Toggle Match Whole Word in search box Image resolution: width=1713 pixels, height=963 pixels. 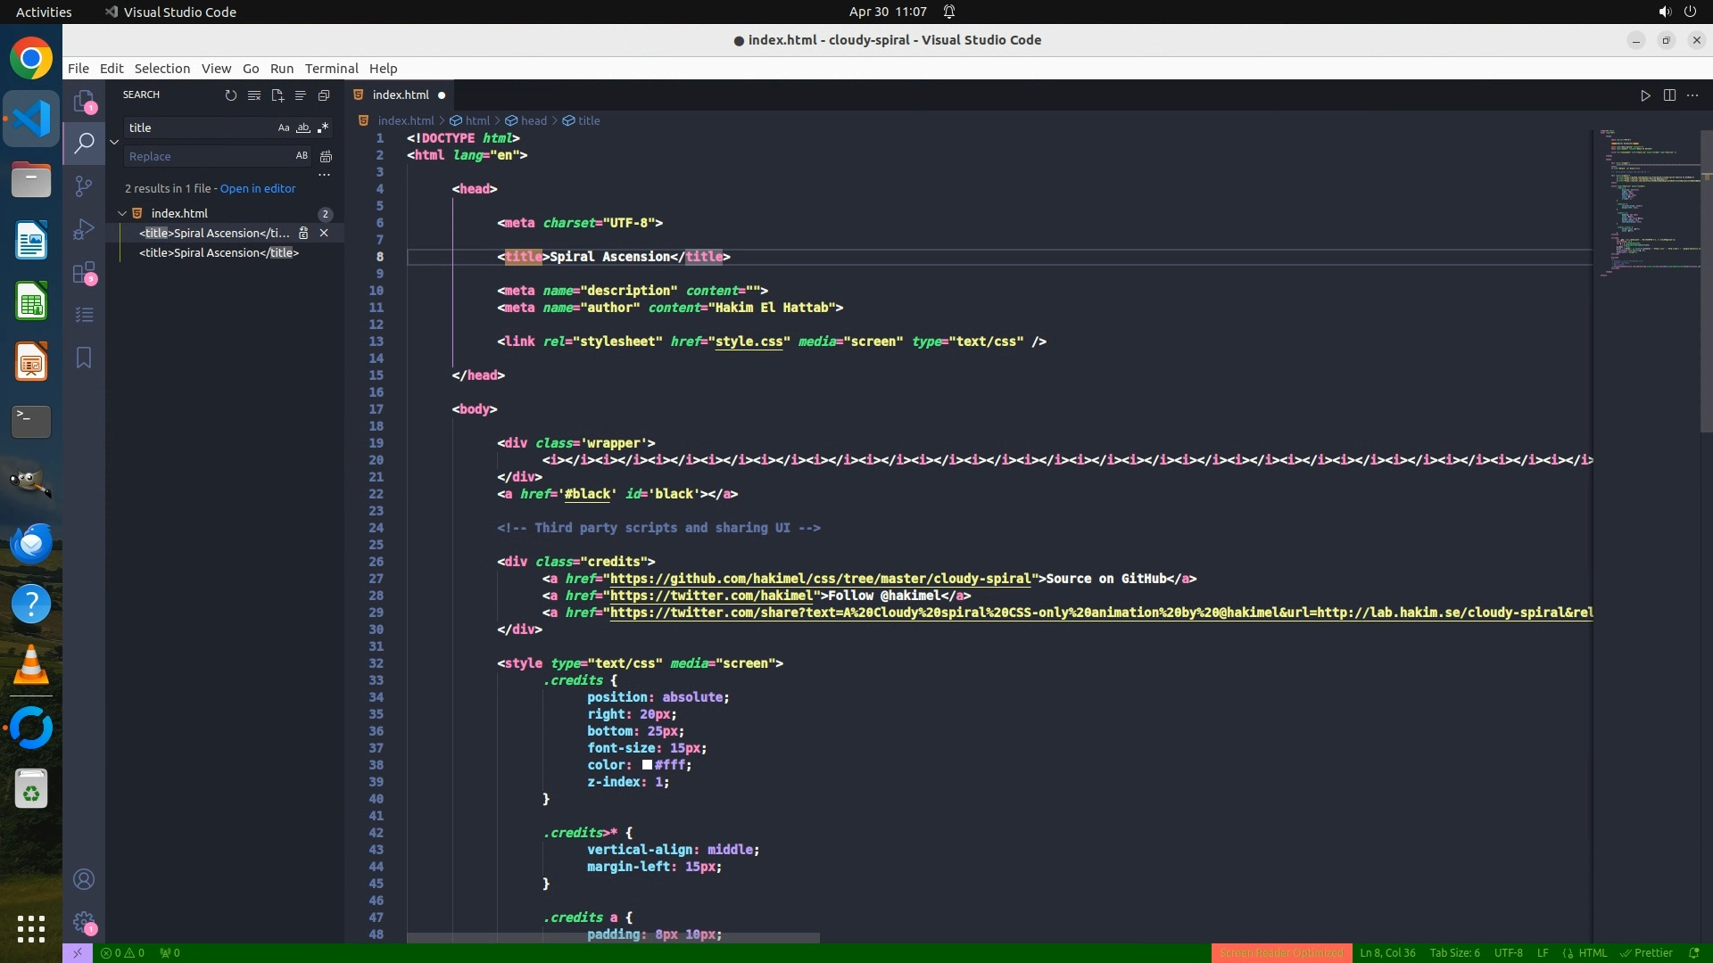303,128
